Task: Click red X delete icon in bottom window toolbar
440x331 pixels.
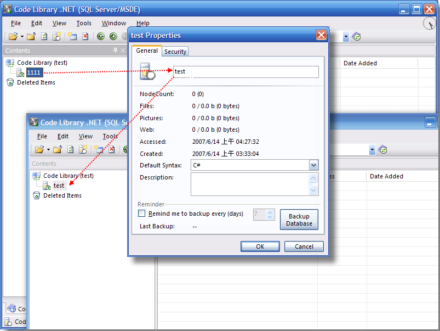Action: 112,149
